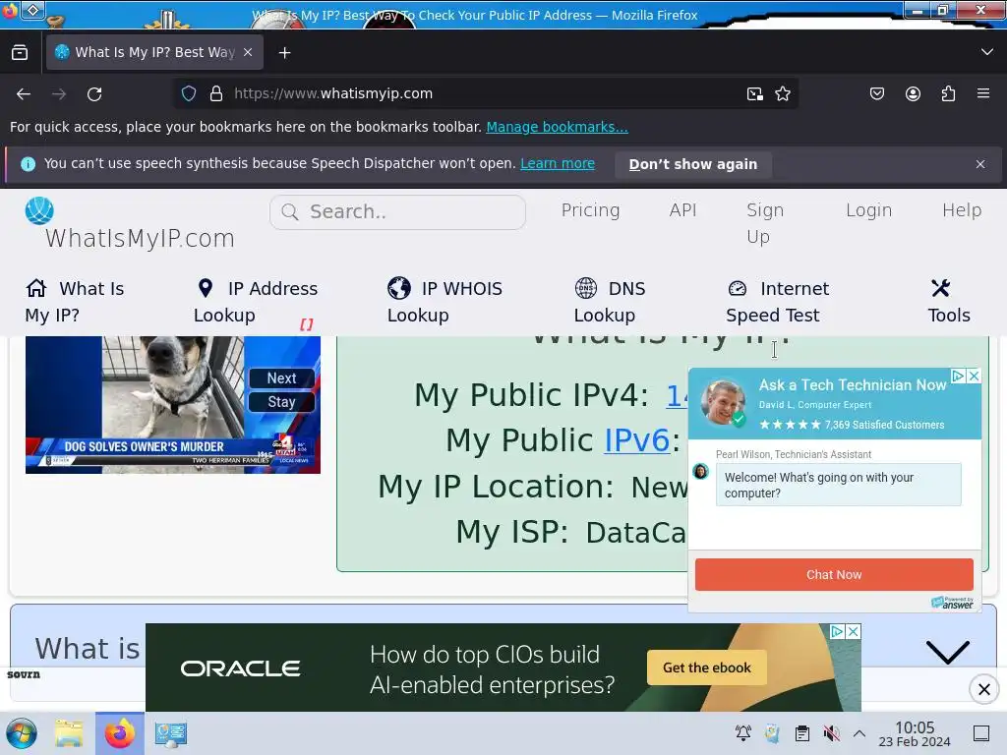Select IP Address Lookup nav item

click(256, 302)
